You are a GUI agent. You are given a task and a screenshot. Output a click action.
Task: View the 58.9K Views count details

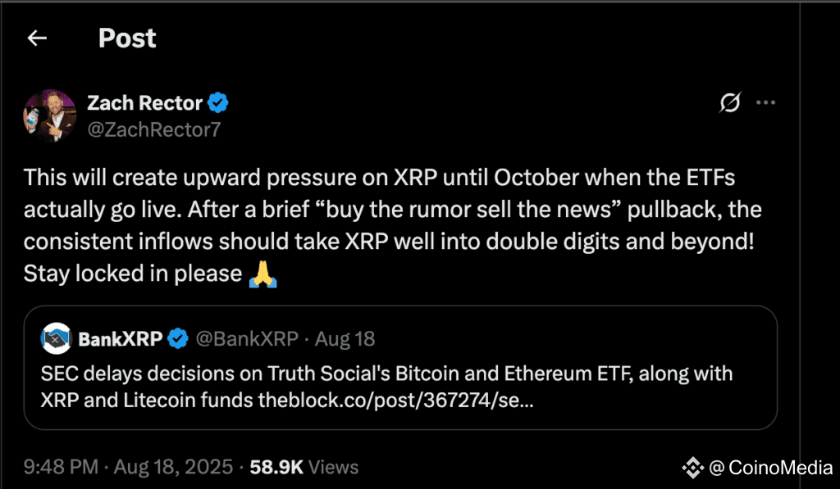coord(304,467)
